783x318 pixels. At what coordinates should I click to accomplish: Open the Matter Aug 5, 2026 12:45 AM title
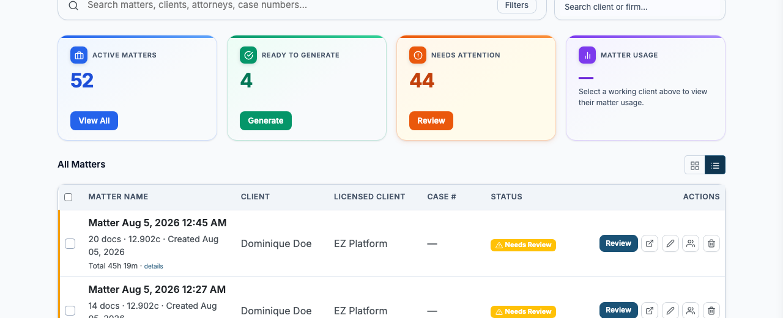tap(157, 223)
